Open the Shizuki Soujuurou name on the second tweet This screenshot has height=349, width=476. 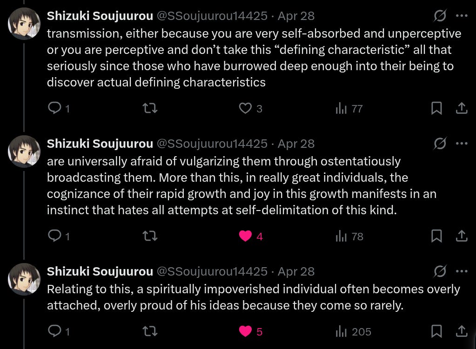[100, 144]
